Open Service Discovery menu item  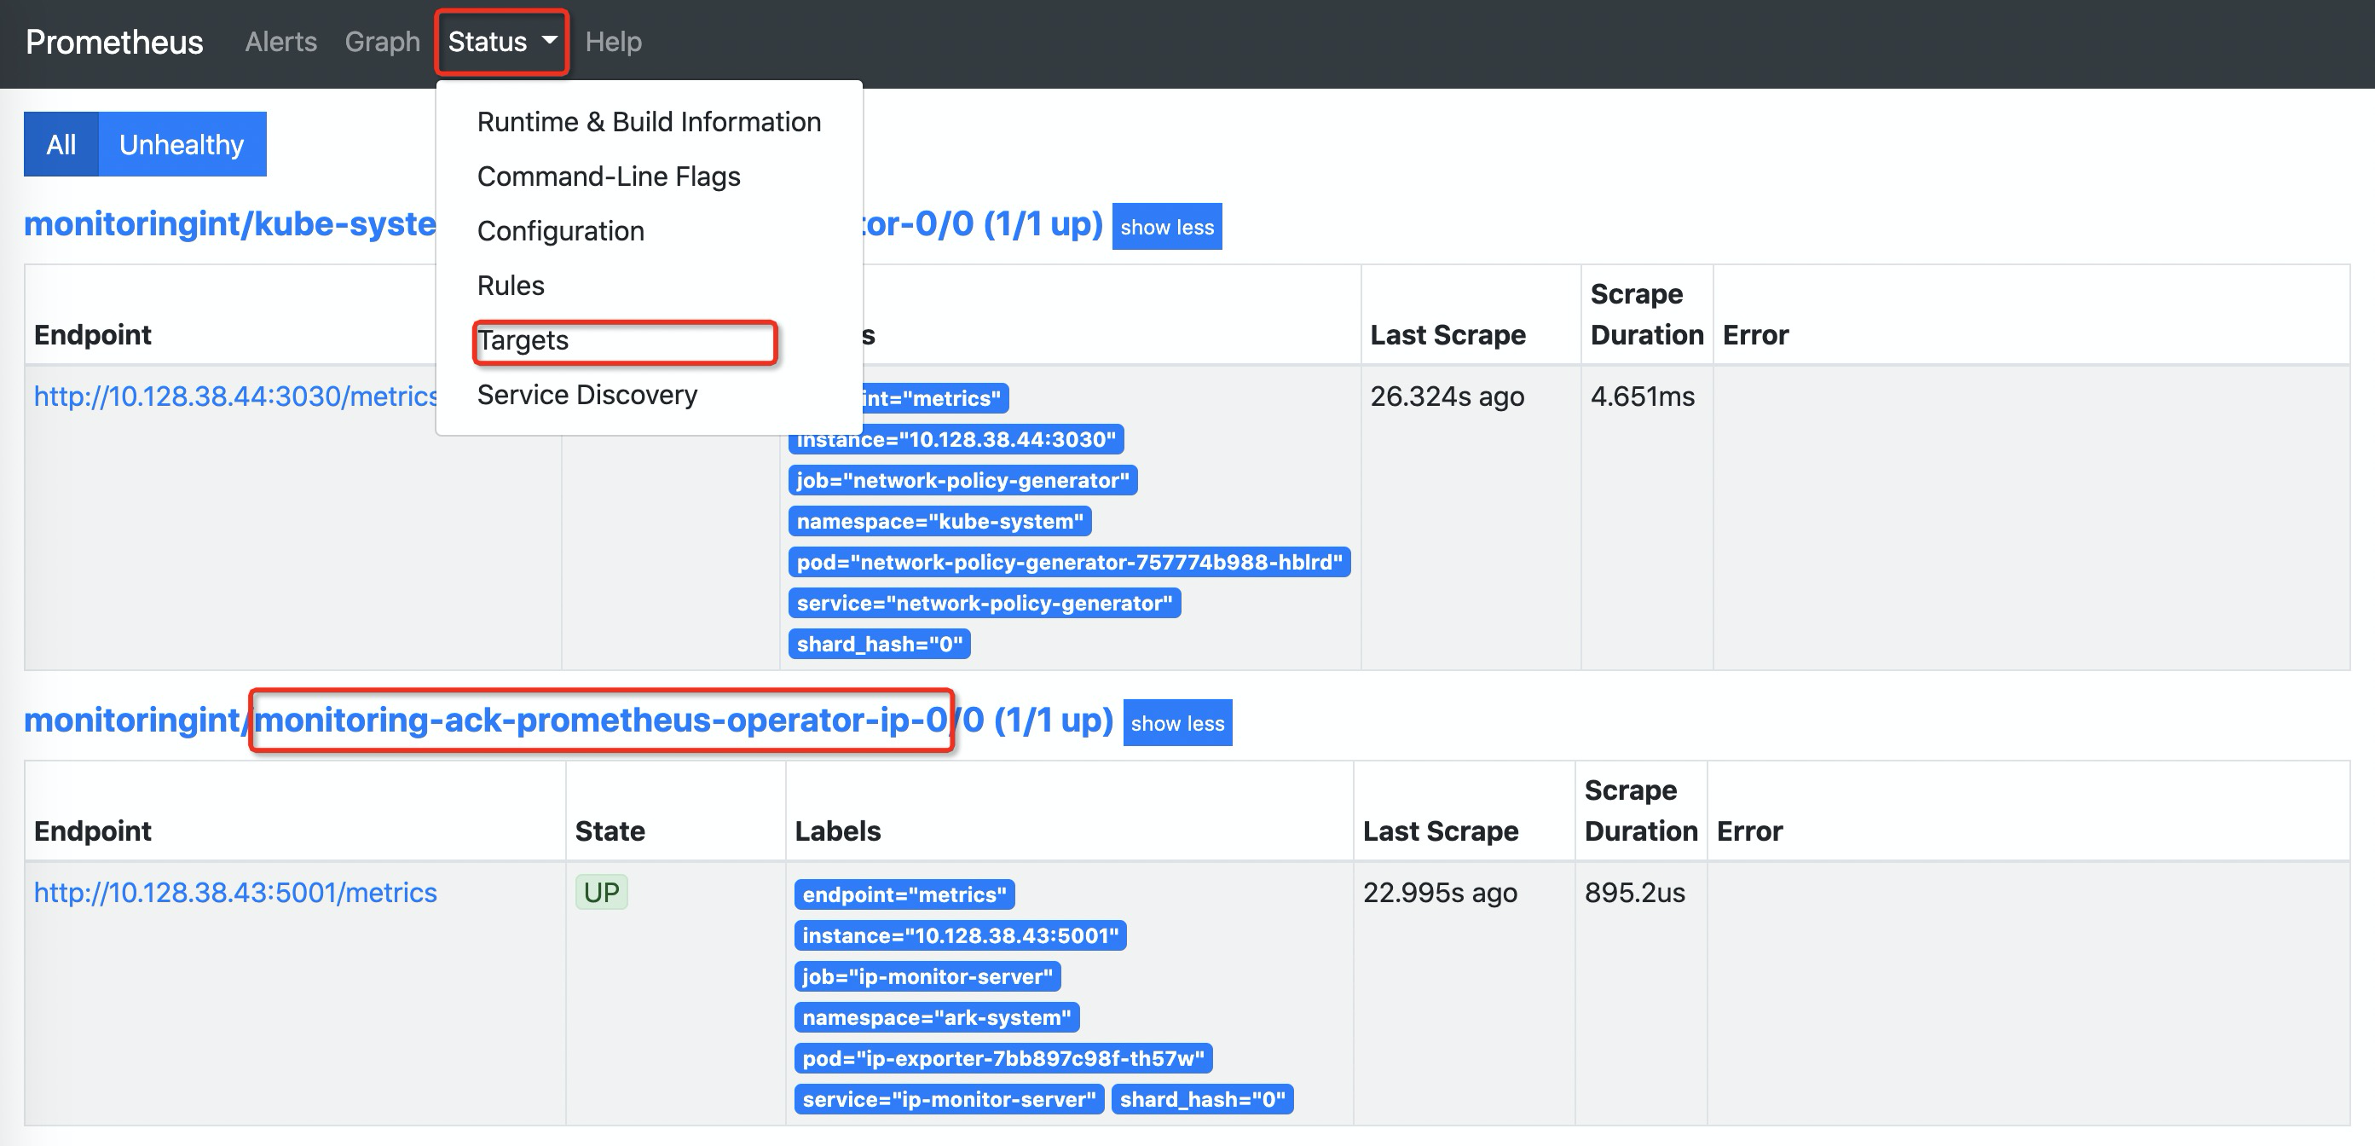click(587, 395)
